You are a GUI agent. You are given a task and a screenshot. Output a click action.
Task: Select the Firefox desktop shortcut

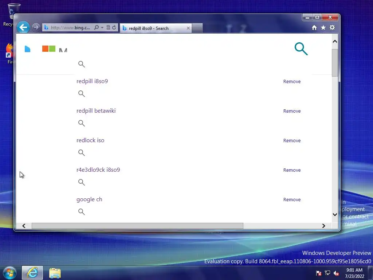[x=9, y=54]
